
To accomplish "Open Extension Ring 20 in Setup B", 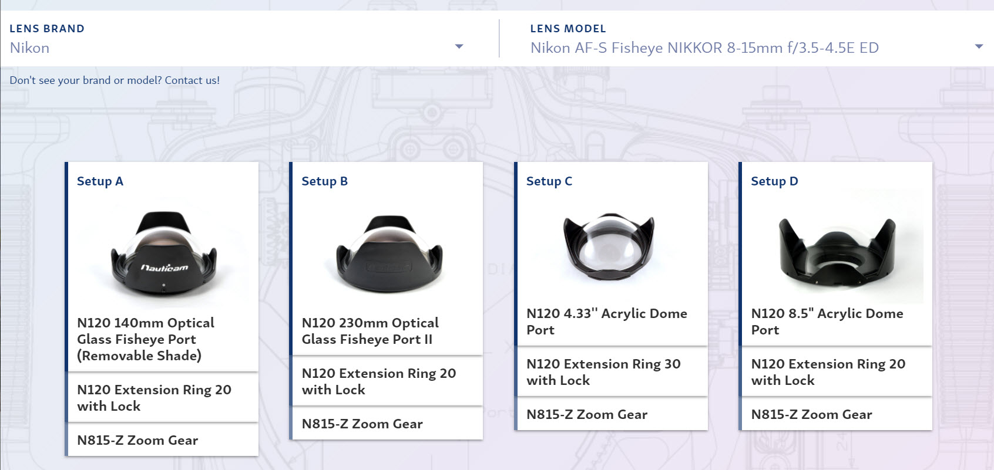I will (x=379, y=381).
